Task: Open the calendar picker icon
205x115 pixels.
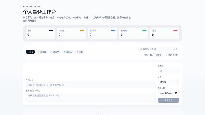Action: [x=176, y=93]
